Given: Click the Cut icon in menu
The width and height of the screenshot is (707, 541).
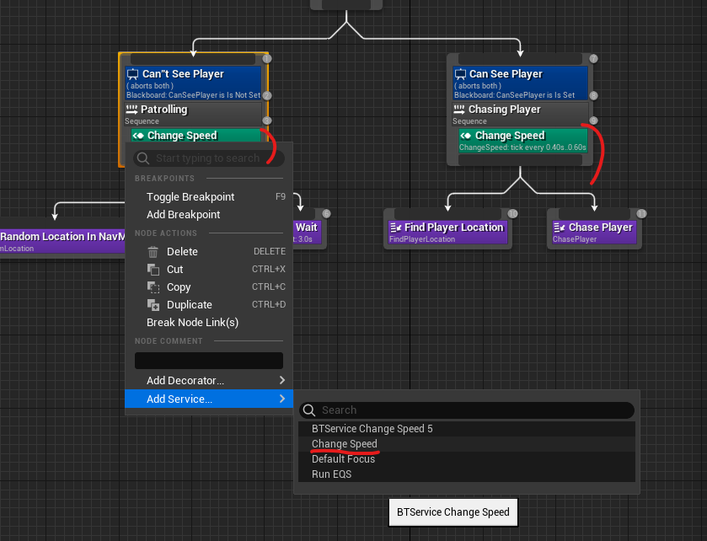Looking at the screenshot, I should (x=153, y=269).
